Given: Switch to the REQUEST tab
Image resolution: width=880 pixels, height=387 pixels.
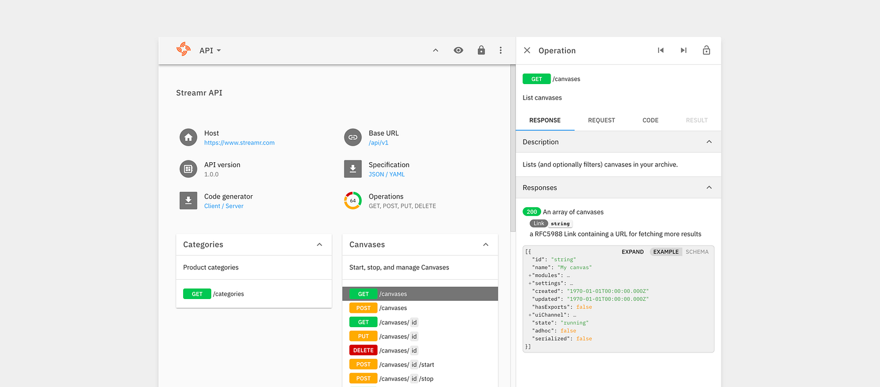Looking at the screenshot, I should pos(602,120).
